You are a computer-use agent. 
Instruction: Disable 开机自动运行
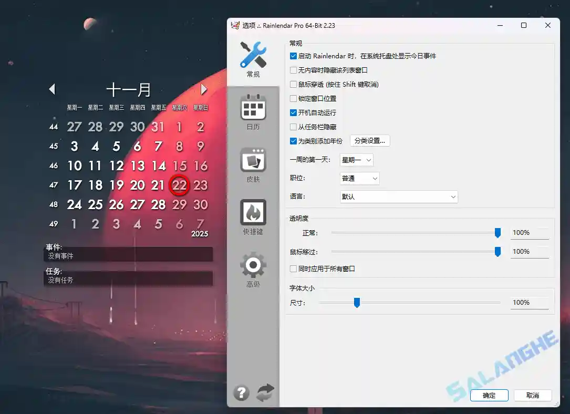(x=293, y=112)
